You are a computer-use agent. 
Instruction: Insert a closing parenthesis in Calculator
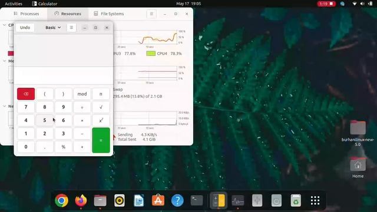pos(63,94)
